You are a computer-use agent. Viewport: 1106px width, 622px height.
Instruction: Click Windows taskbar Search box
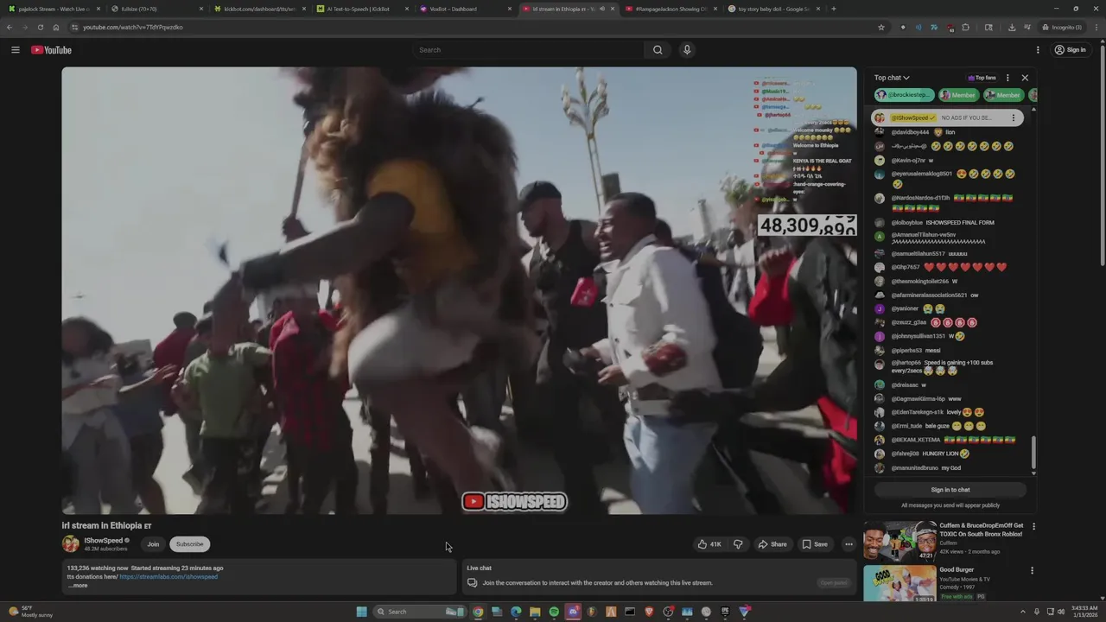tap(420, 612)
